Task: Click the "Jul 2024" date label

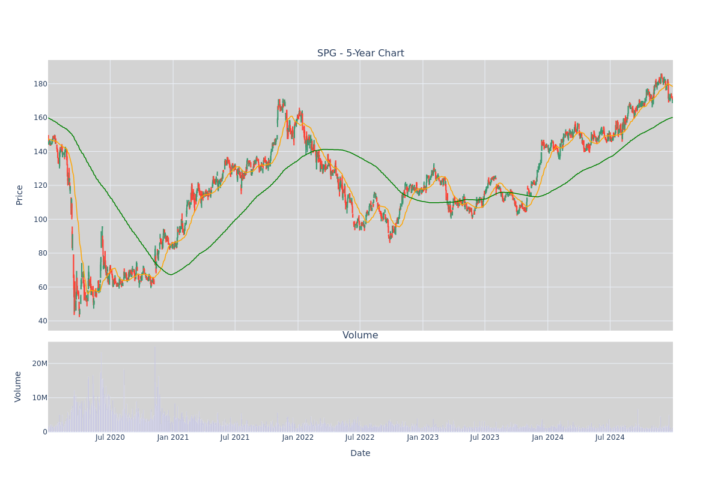Action: [x=610, y=437]
